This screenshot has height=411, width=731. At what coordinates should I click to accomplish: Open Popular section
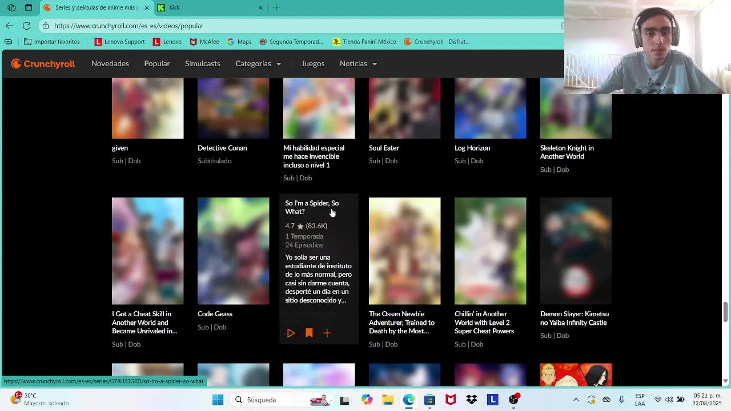(x=157, y=64)
